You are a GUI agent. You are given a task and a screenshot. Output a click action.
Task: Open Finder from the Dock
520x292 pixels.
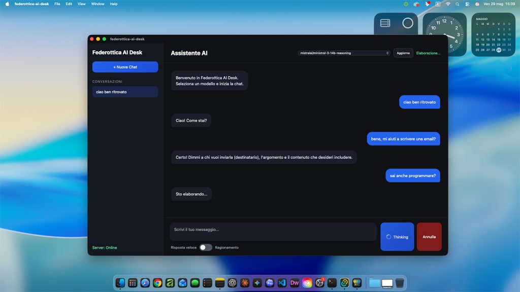coord(120,283)
